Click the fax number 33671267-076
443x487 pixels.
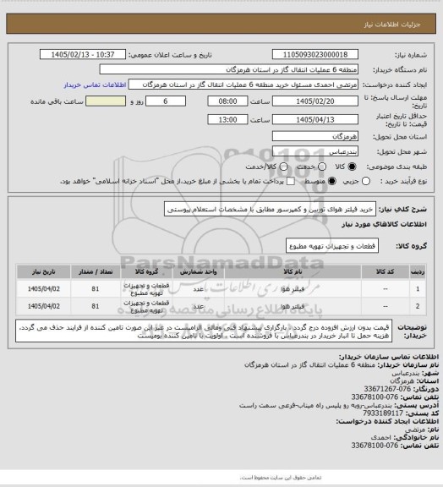point(387,389)
